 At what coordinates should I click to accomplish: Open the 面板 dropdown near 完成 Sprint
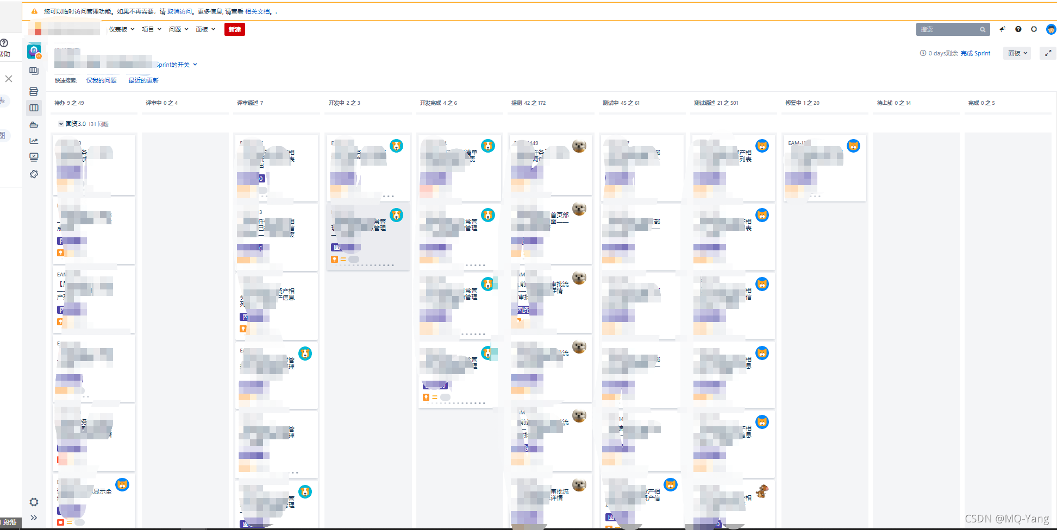(1017, 53)
